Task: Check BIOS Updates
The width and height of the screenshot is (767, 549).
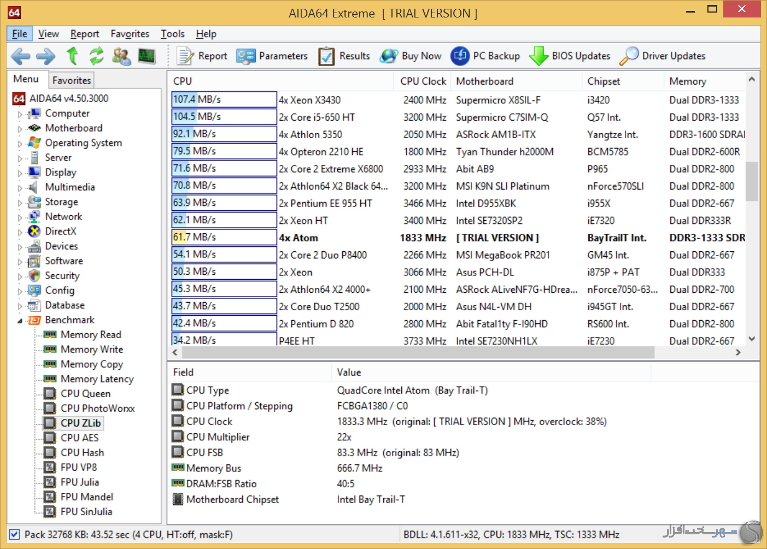Action: coord(570,56)
